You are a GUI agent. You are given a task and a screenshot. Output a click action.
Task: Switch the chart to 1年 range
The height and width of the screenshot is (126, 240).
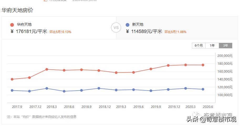click(212, 45)
